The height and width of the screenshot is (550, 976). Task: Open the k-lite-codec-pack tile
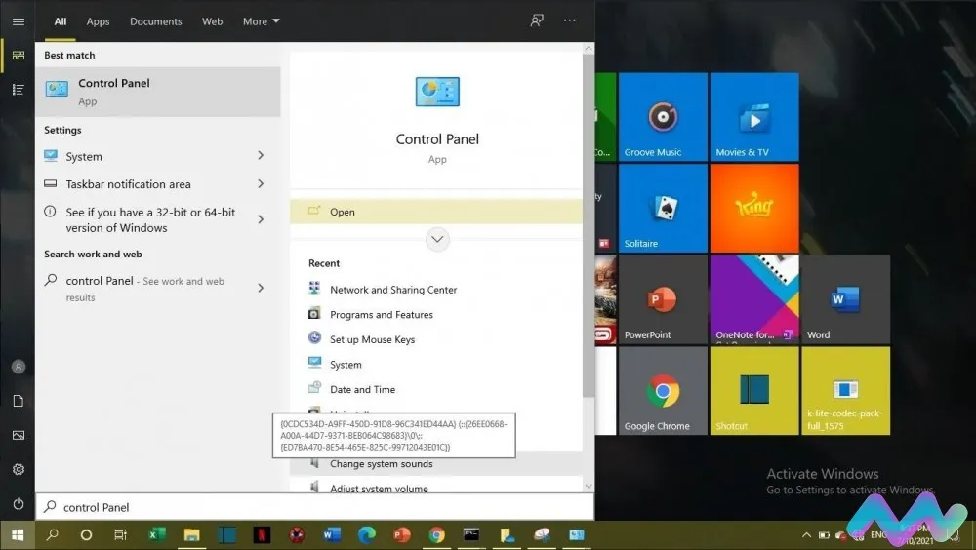845,391
